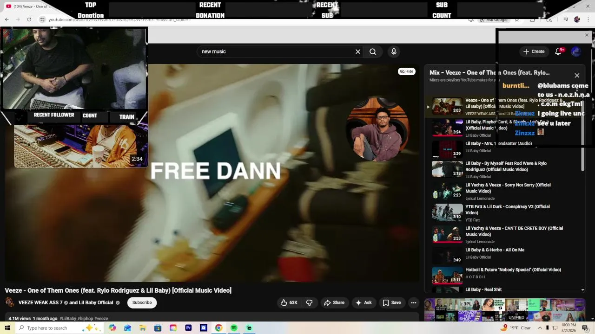The width and height of the screenshot is (595, 334).
Task: Open the weather widget showing 19°F Clear
Action: (x=516, y=328)
